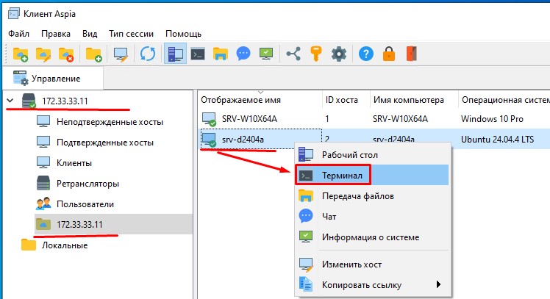Open the Вид menu
Image resolution: width=550 pixels, height=299 pixels.
click(90, 34)
